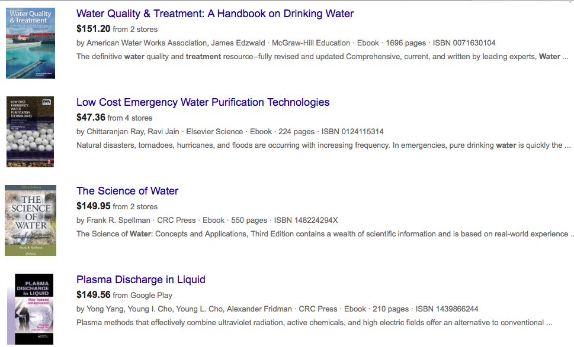Open Plasma Discharge in Liquid listing
This screenshot has width=574, height=347.
pyautogui.click(x=140, y=280)
